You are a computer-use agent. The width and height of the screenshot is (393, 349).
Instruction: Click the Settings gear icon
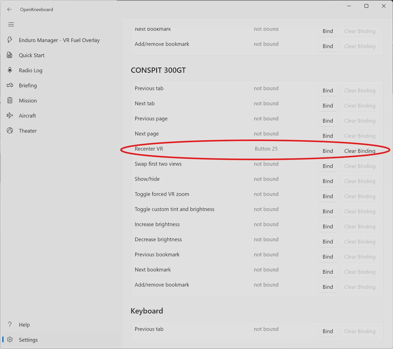coord(10,340)
